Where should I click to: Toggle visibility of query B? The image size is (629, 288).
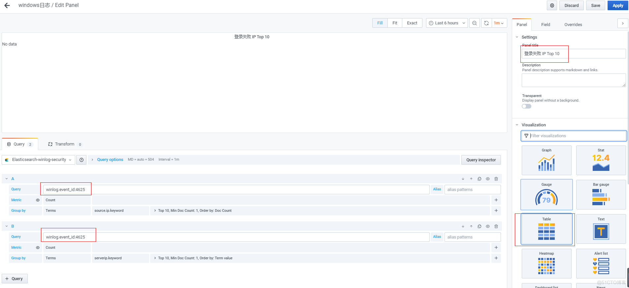pos(488,226)
